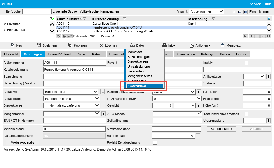Click the exclamation button next to Artikelstatus
274x168 pixels.
pyautogui.click(x=268, y=77)
